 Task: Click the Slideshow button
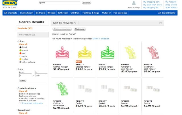click(x=80, y=29)
